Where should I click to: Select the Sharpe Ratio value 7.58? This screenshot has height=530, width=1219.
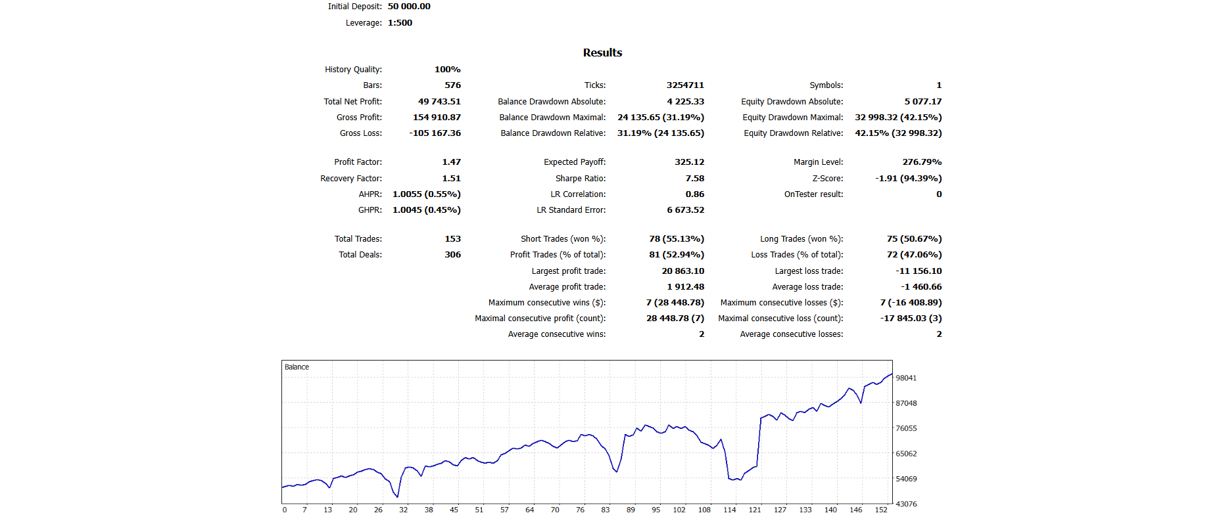pos(694,179)
